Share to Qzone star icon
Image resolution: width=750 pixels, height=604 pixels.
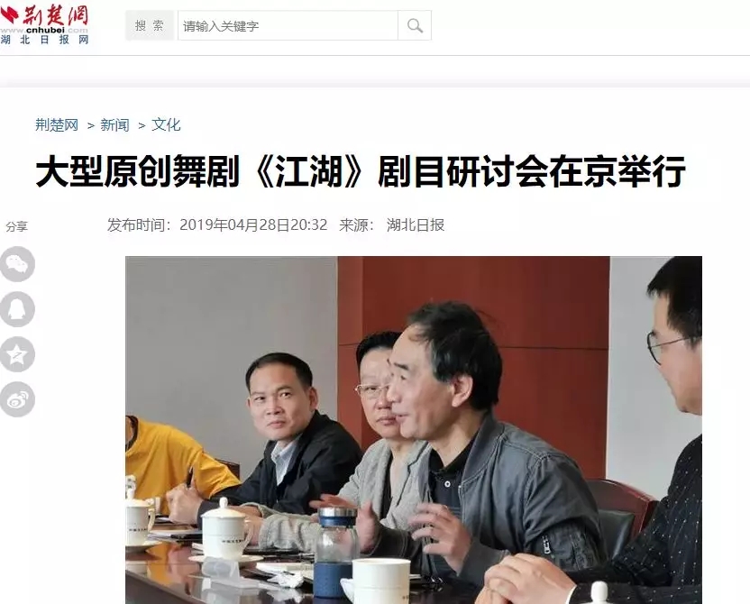(17, 354)
